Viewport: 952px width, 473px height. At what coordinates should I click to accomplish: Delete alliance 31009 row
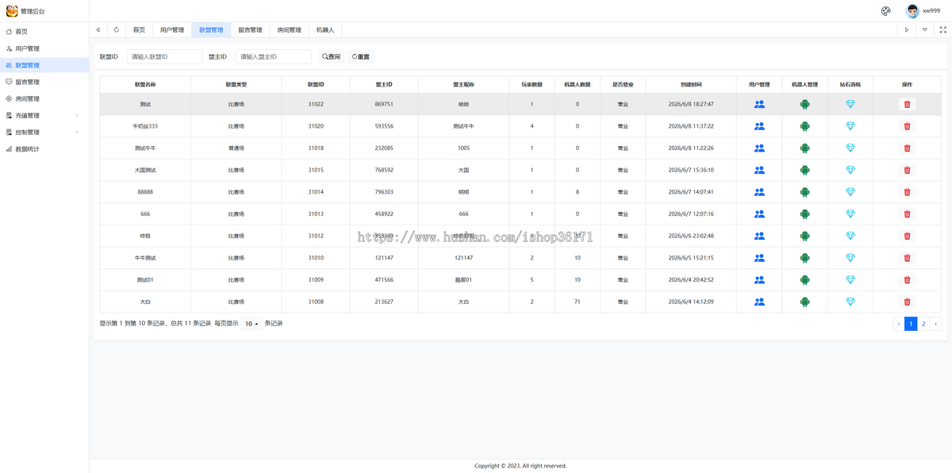point(907,279)
